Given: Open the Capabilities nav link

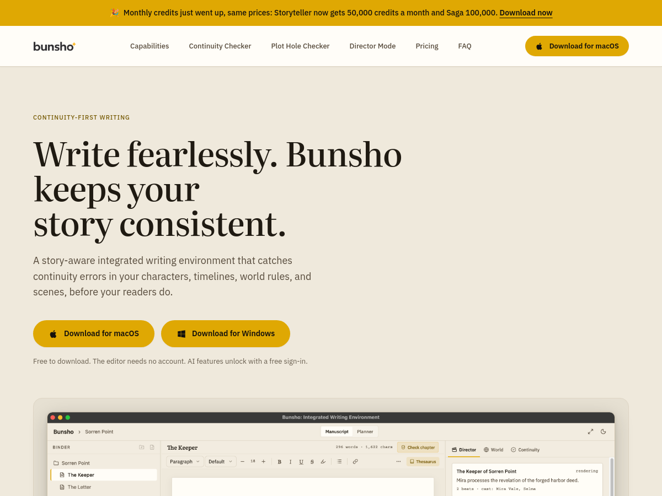Looking at the screenshot, I should 150,46.
